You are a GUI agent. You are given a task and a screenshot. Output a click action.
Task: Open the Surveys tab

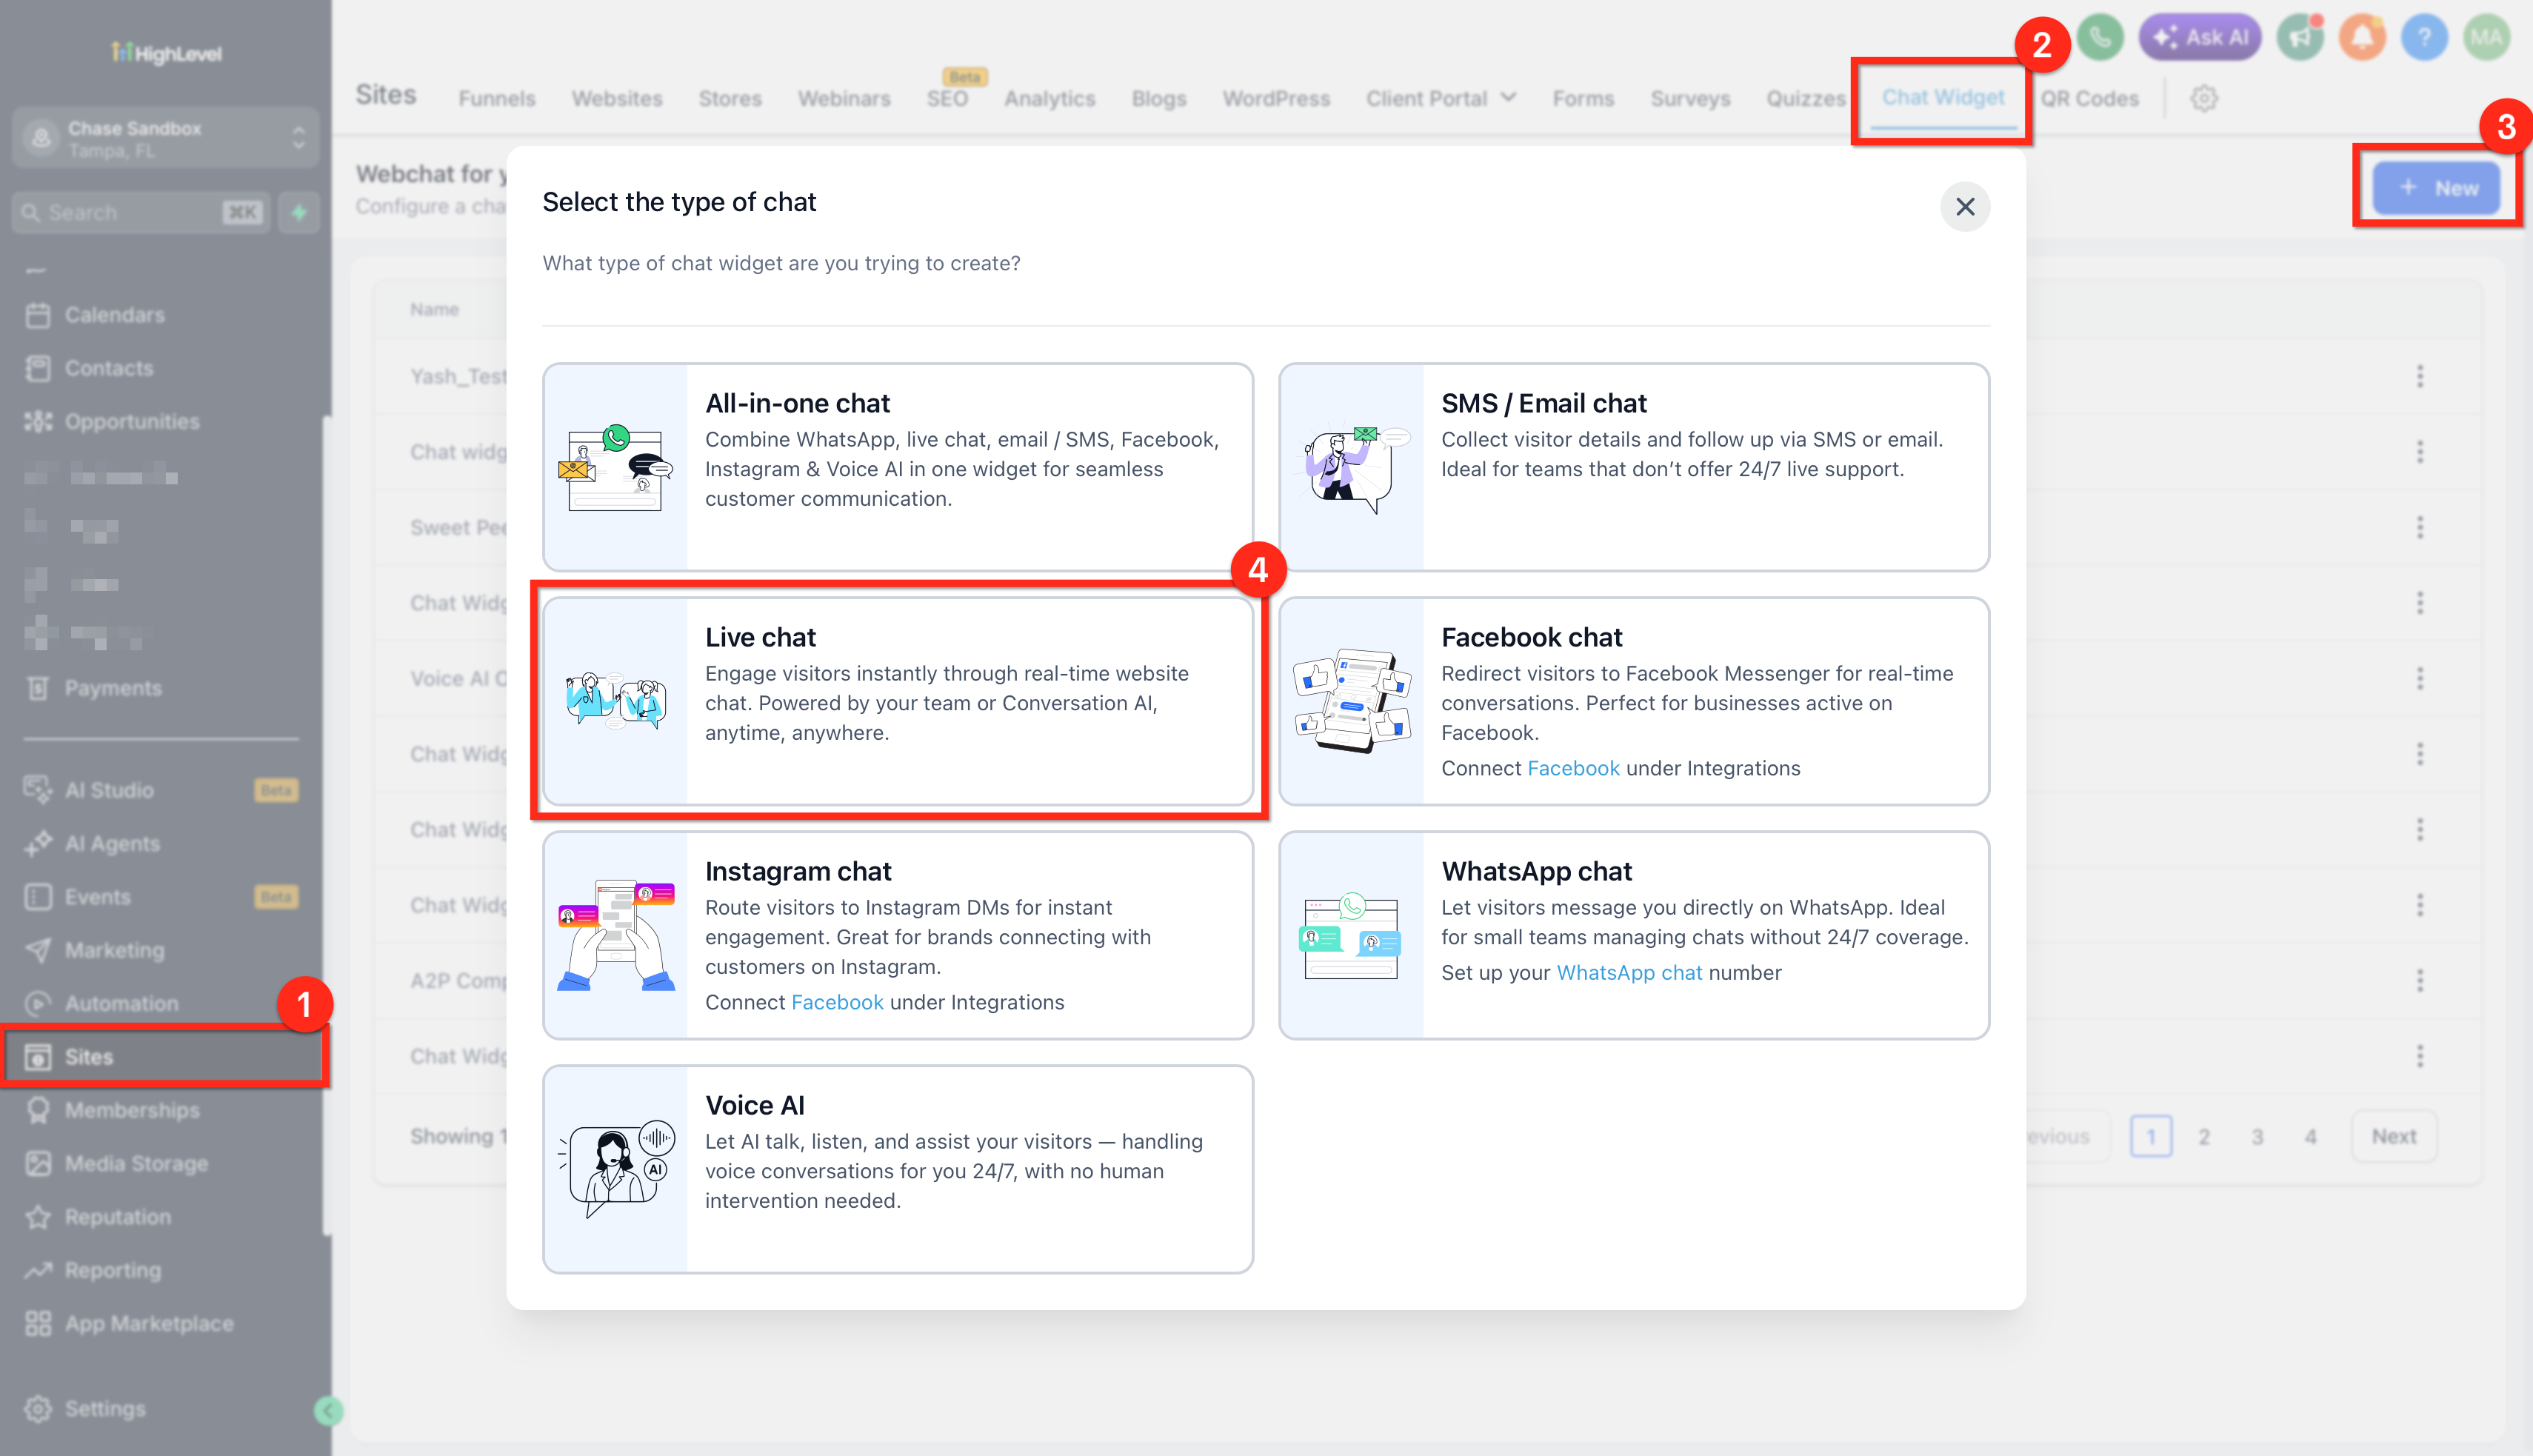[1690, 99]
